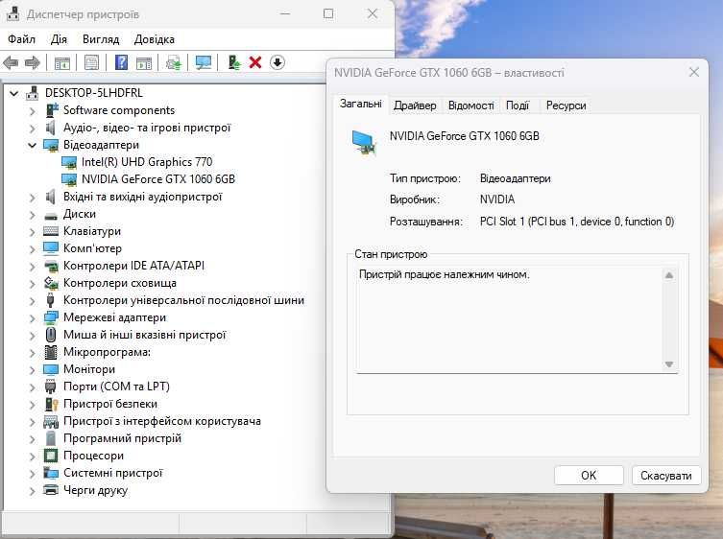Open the Properties sheet toolbar icon
The image size is (723, 539).
coord(91,62)
